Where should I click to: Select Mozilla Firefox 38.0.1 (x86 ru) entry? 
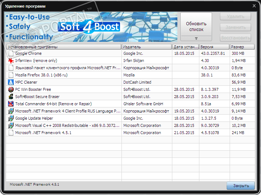(41, 75)
